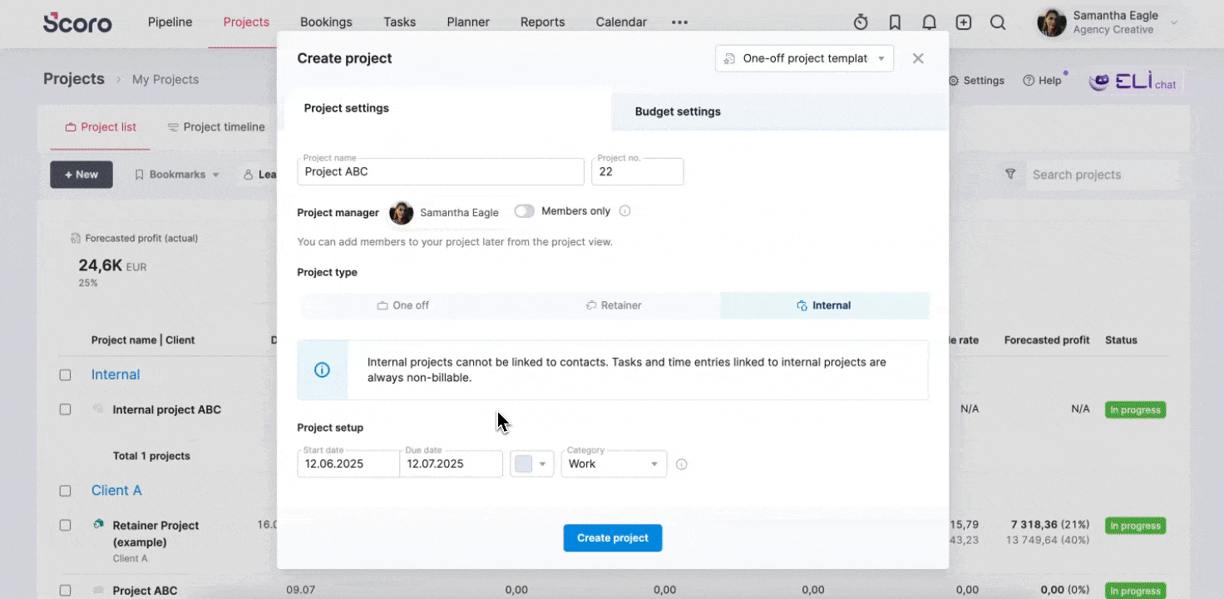Select the One off project type
This screenshot has height=599, width=1224.
click(403, 305)
